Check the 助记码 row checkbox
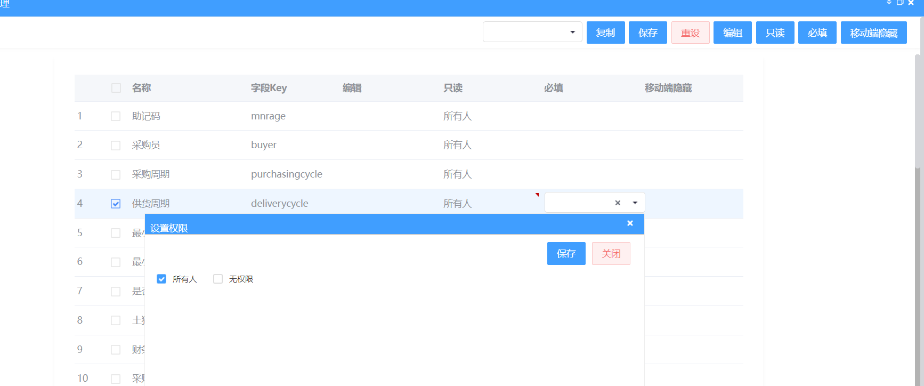The width and height of the screenshot is (924, 386). coord(116,116)
